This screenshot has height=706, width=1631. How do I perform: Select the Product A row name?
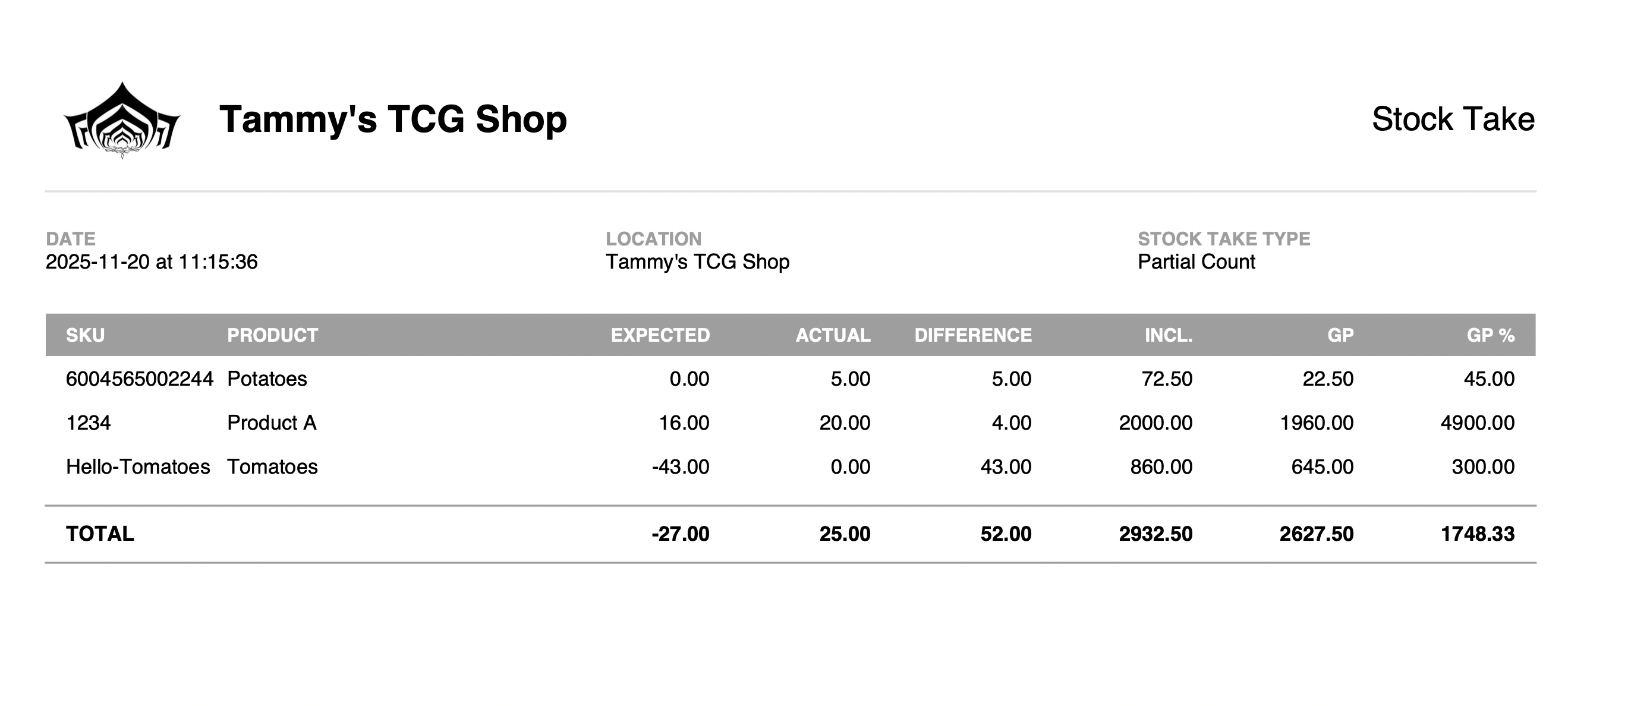pos(272,423)
